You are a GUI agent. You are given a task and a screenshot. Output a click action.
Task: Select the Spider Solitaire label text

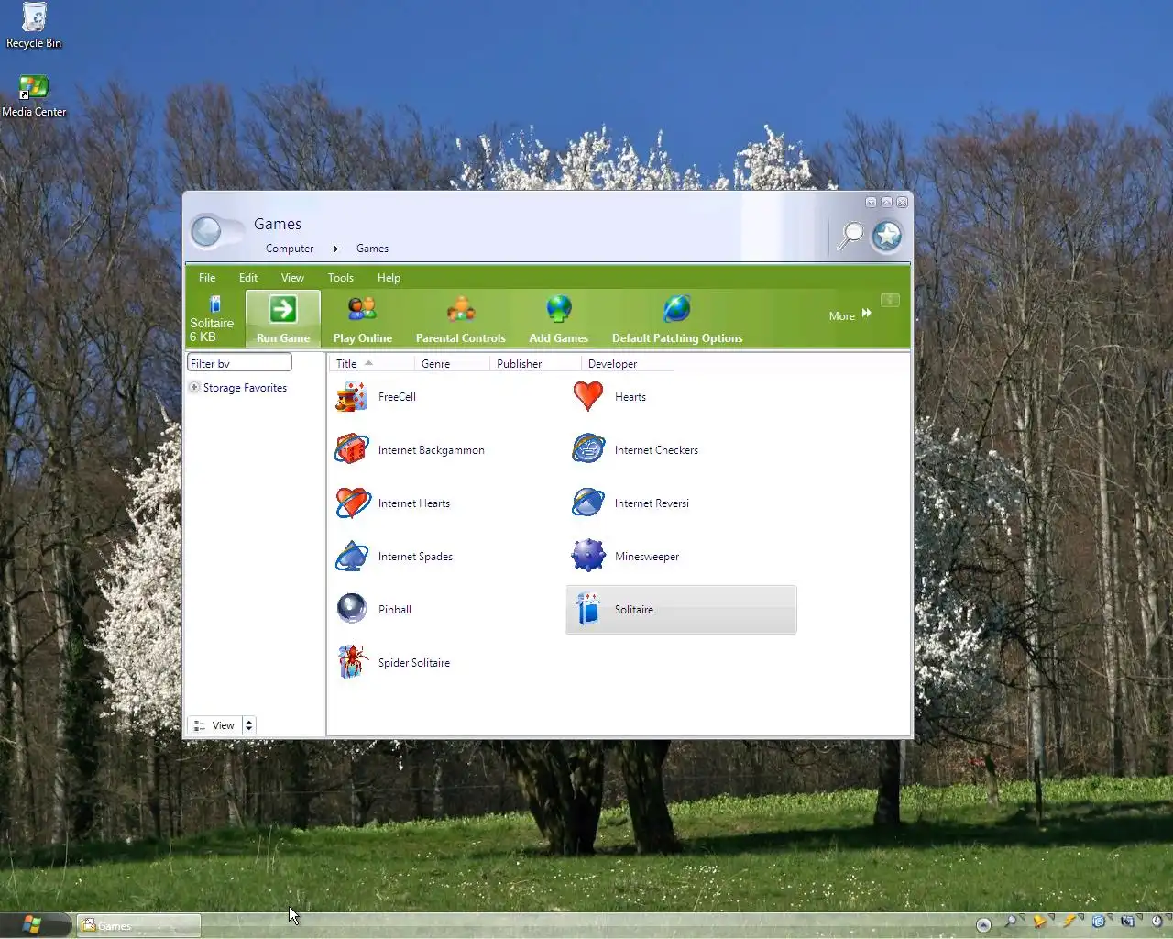[414, 663]
